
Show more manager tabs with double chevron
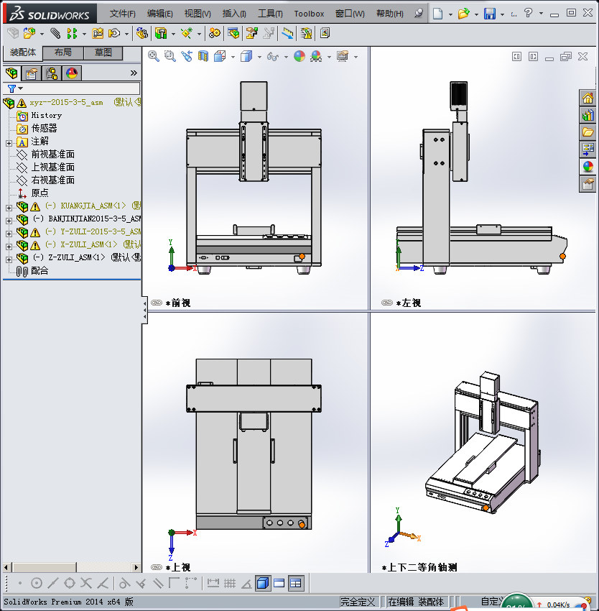(x=134, y=73)
